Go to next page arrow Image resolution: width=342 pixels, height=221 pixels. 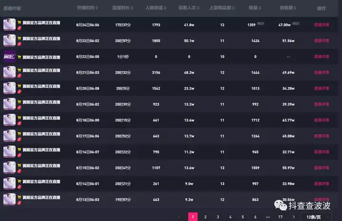(294, 217)
